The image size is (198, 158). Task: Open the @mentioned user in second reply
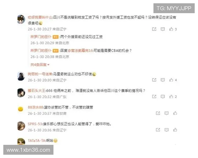pyautogui.click(x=80, y=50)
